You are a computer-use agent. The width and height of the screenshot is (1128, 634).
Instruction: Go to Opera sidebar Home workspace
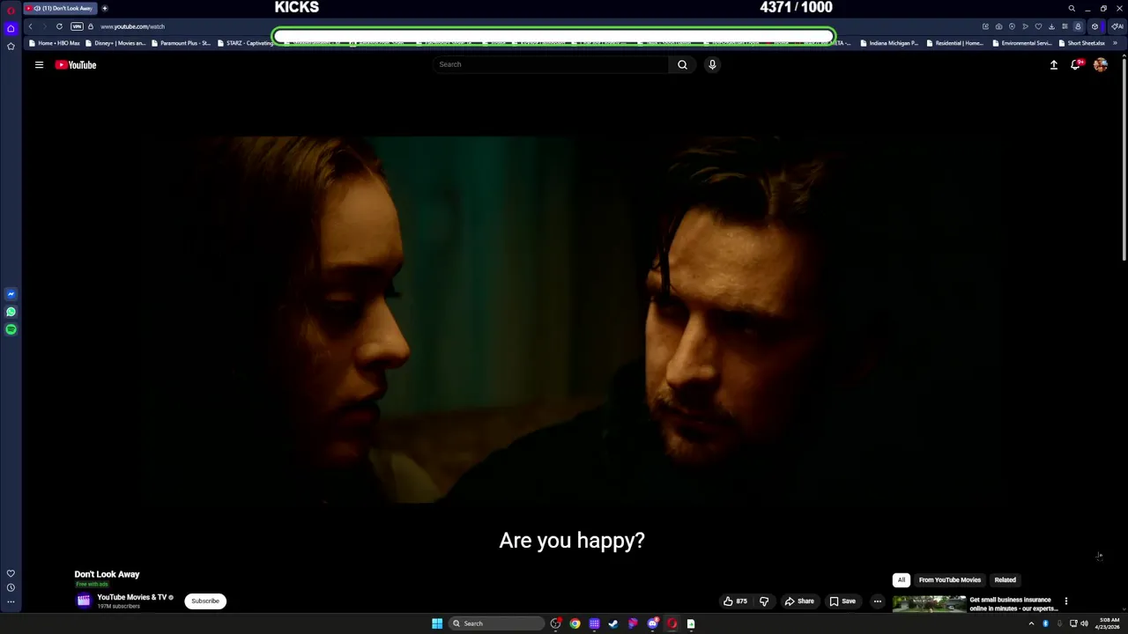(x=11, y=28)
